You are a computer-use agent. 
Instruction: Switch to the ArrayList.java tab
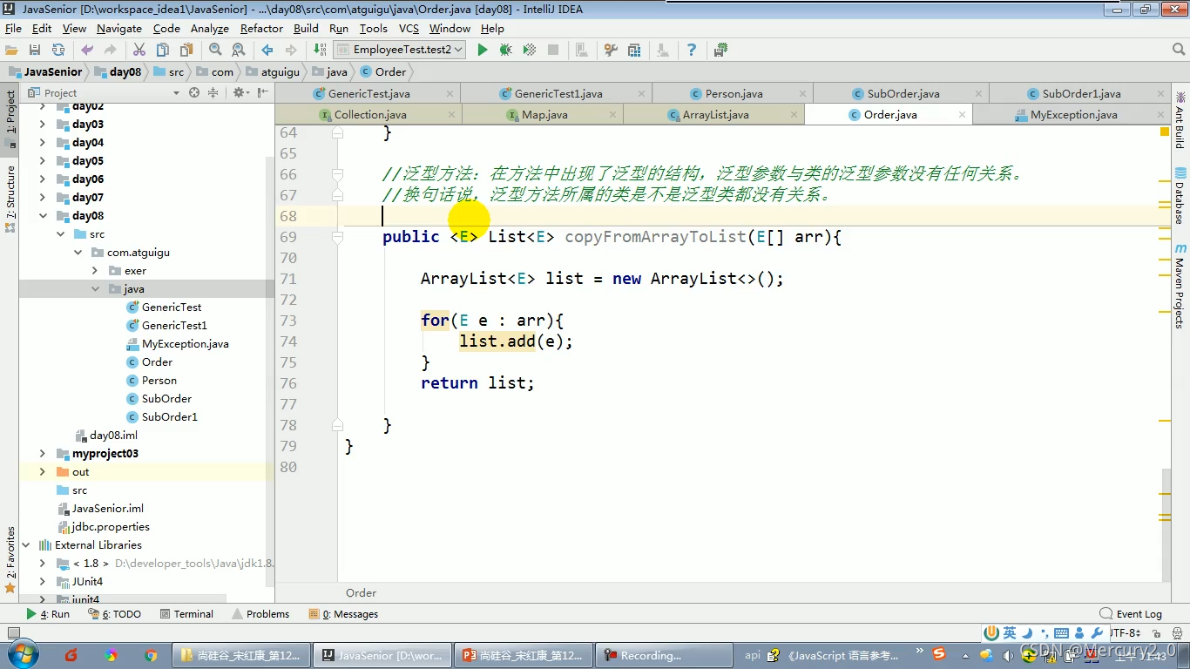[715, 114]
